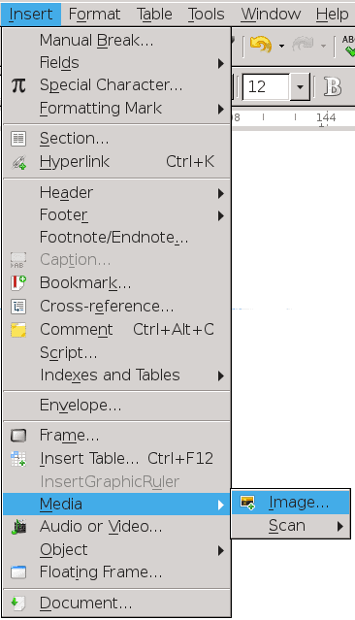The height and width of the screenshot is (620, 355).
Task: Click the Bookmark icon in Insert menu
Action: tap(18, 283)
